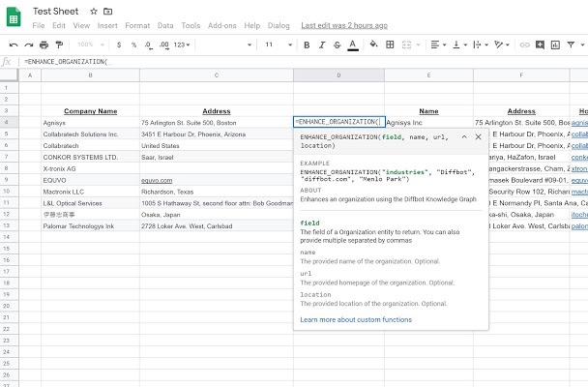Open the Edit menu
Image resolution: width=588 pixels, height=387 pixels.
59,25
